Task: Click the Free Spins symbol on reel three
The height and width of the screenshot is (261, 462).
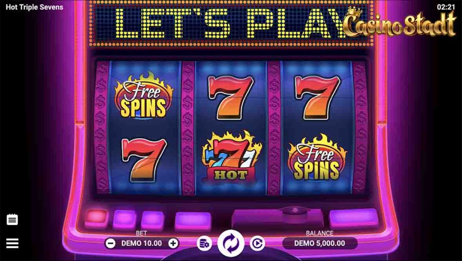Action: pos(317,158)
